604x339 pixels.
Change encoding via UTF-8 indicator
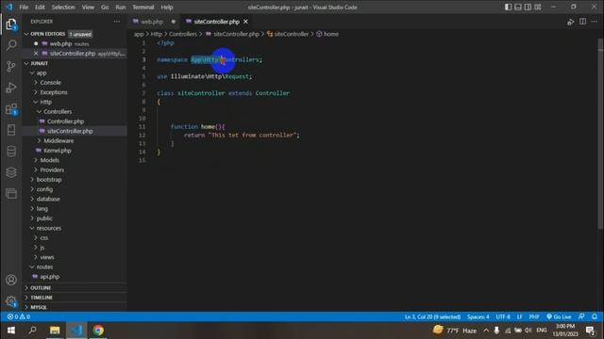[x=503, y=316]
